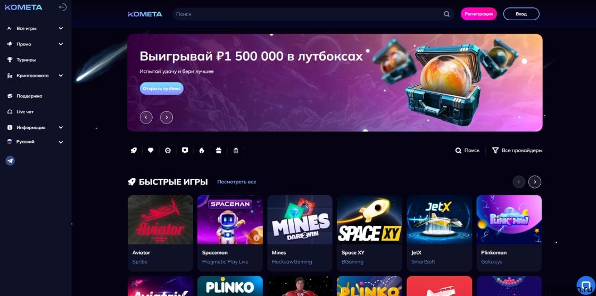Click the Посмотреть все link
The width and height of the screenshot is (596, 296).
pos(236,182)
